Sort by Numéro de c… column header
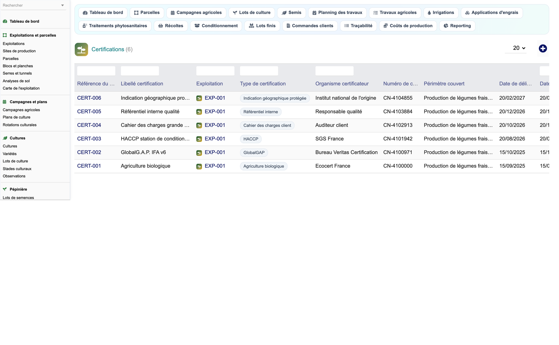The height and width of the screenshot is (345, 559). coord(400,84)
